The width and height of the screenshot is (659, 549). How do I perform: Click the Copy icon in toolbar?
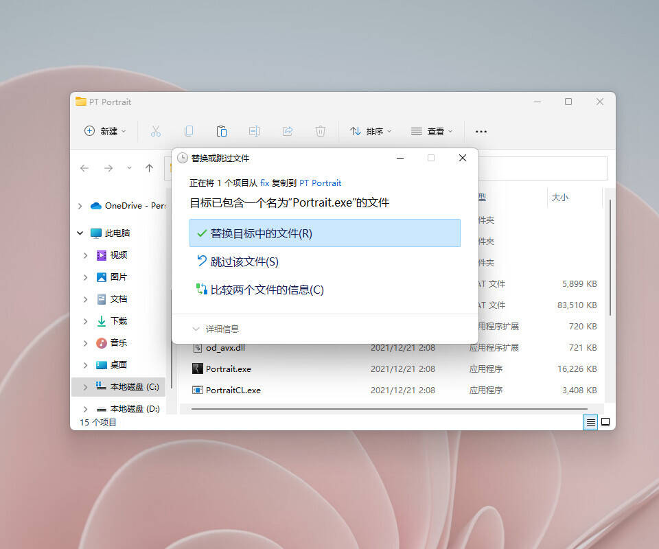tap(189, 131)
